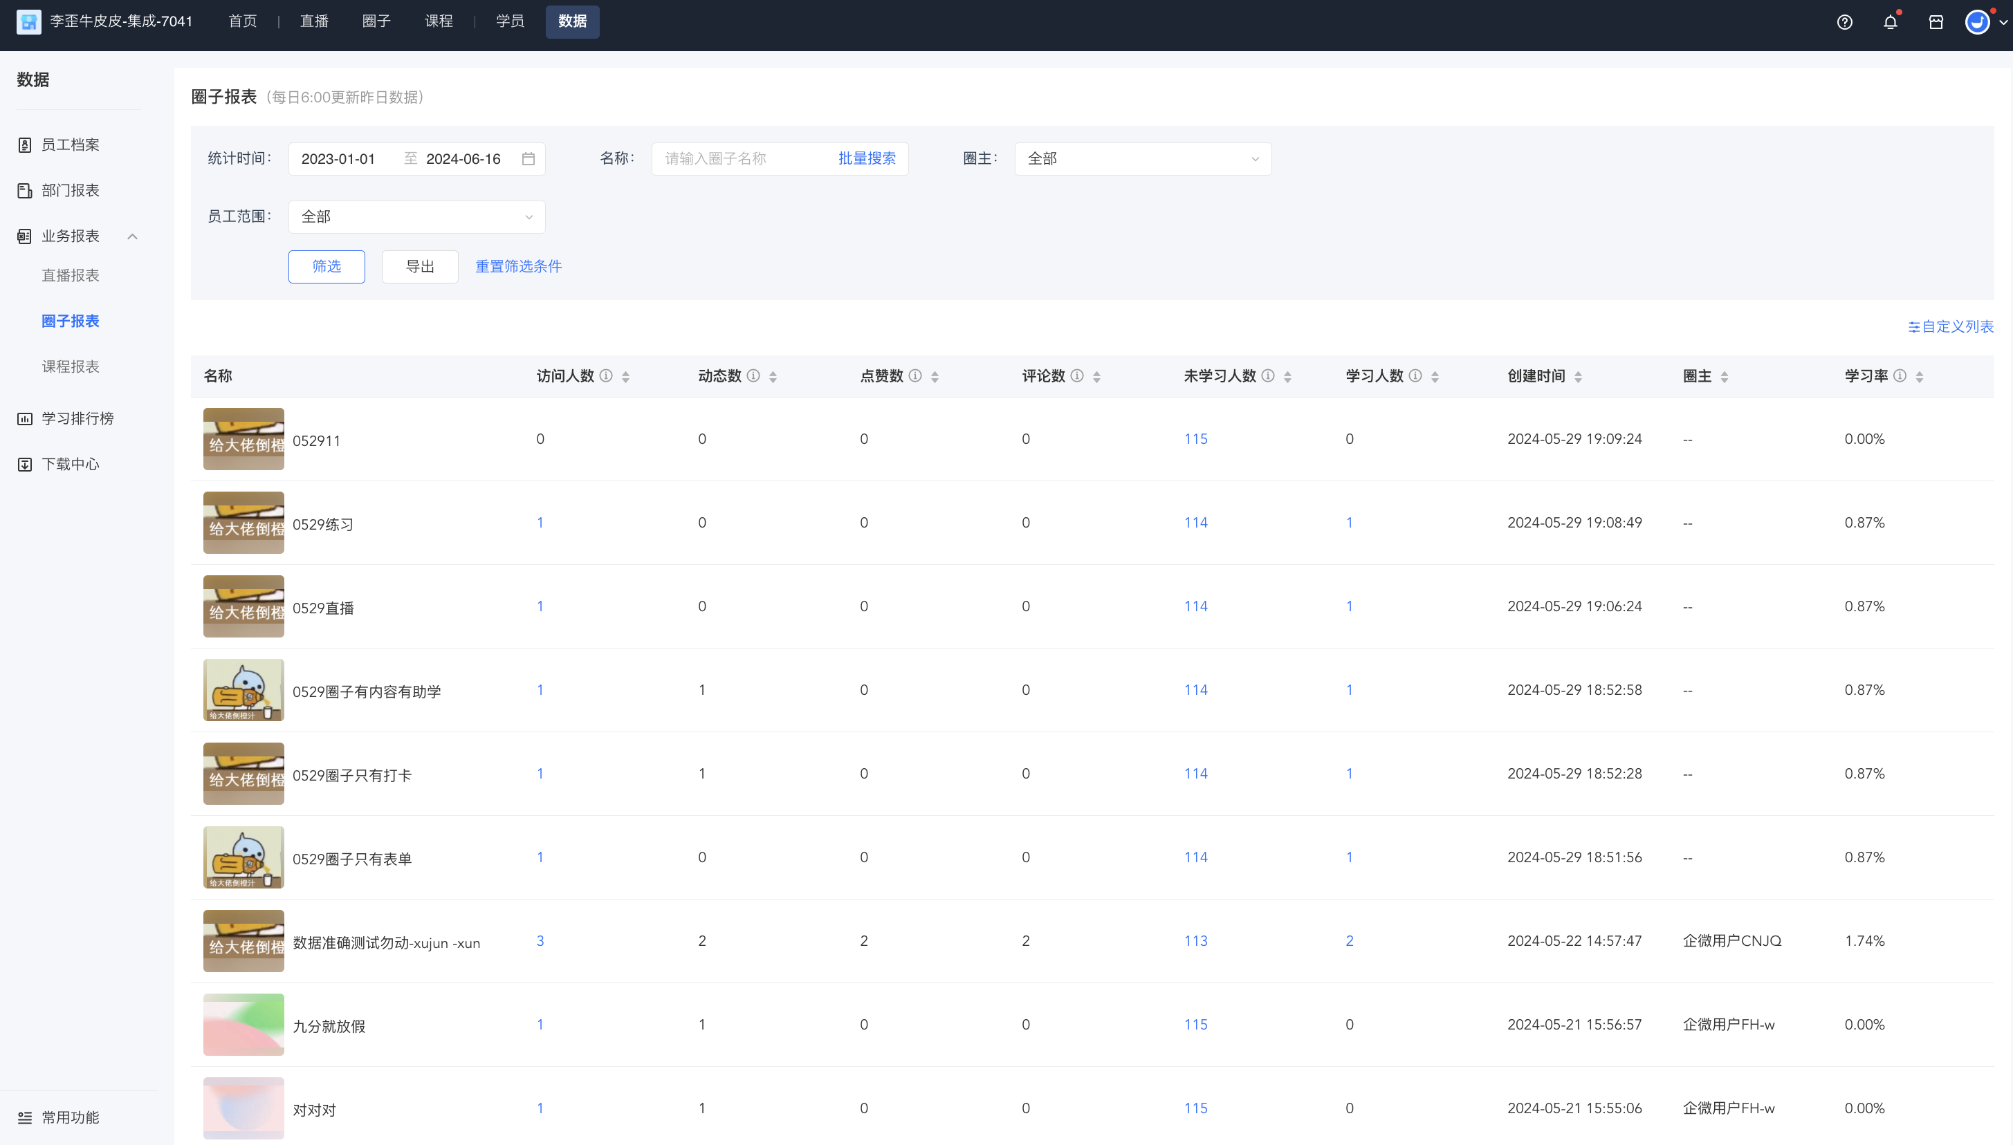
Task: Click the 导出 button
Action: [x=420, y=267]
